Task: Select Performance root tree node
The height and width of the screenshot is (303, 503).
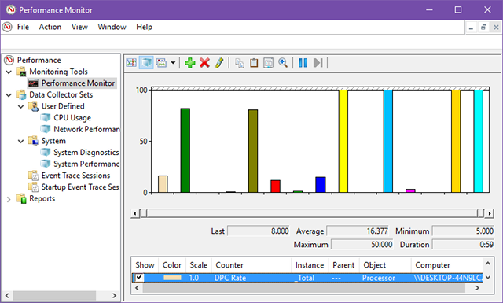Action: click(x=39, y=60)
